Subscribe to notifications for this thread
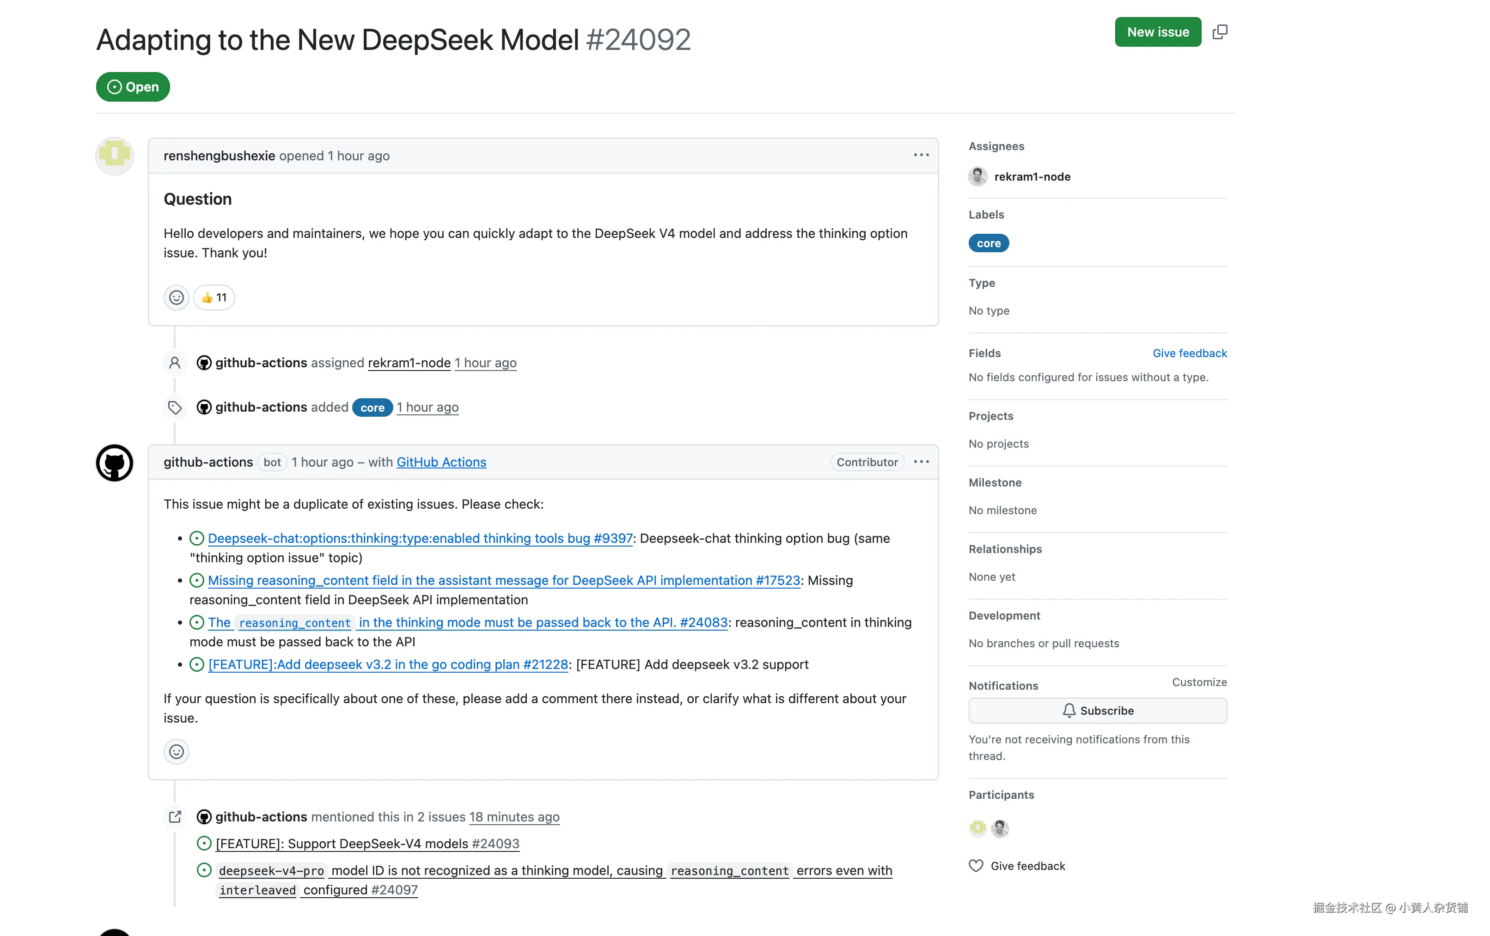1490x936 pixels. tap(1097, 710)
